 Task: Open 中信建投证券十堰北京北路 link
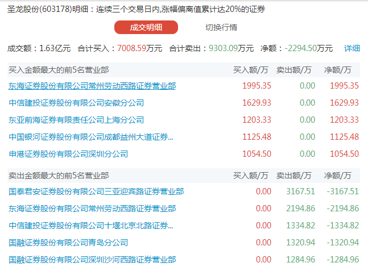pyautogui.click(x=91, y=226)
